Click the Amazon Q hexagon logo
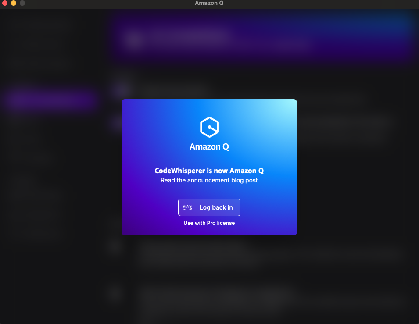Screen dimensions: 419x324 (209, 128)
